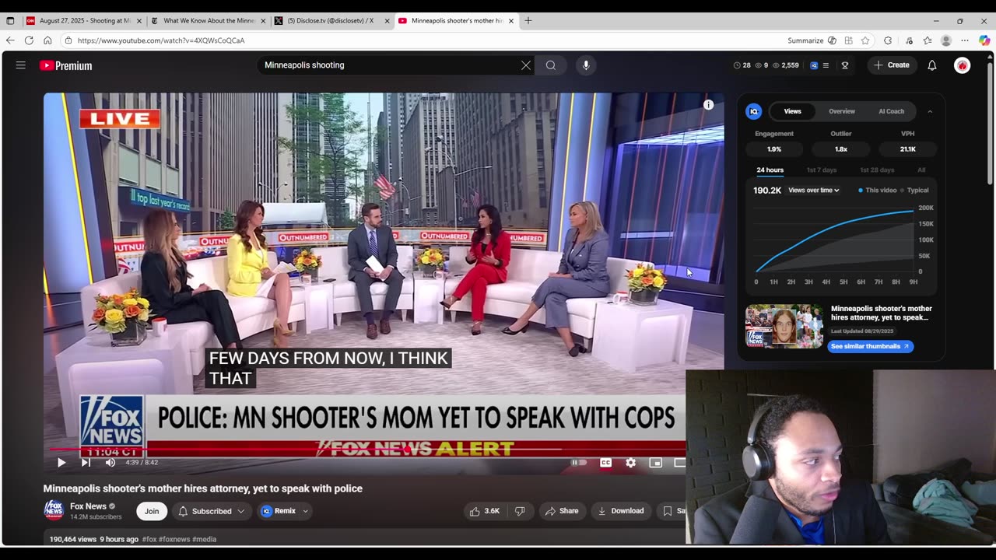The width and height of the screenshot is (996, 560).
Task: Reload the browser page
Action: pyautogui.click(x=29, y=40)
